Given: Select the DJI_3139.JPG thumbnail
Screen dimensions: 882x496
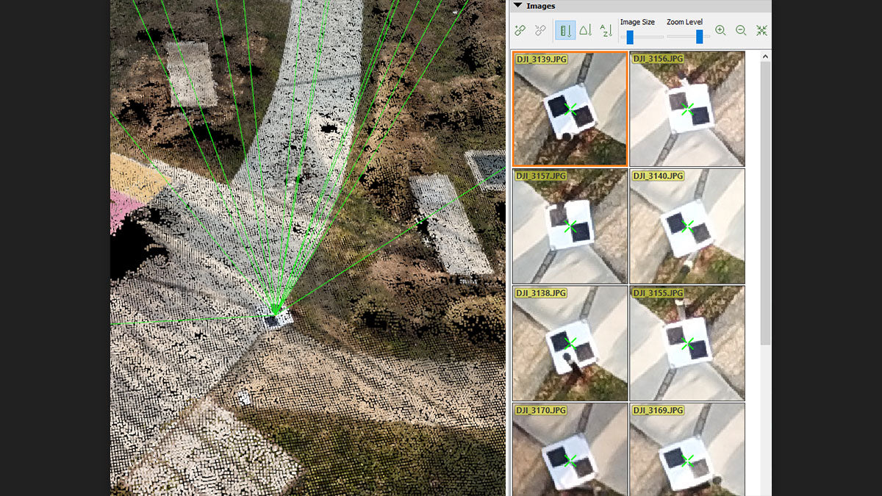Looking at the screenshot, I should tap(570, 107).
